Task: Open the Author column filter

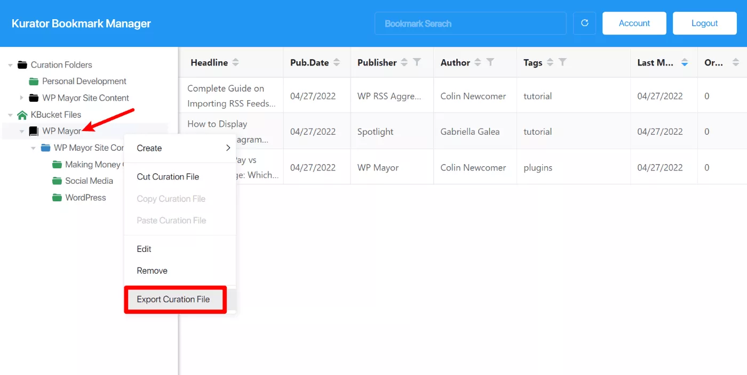Action: tap(490, 62)
